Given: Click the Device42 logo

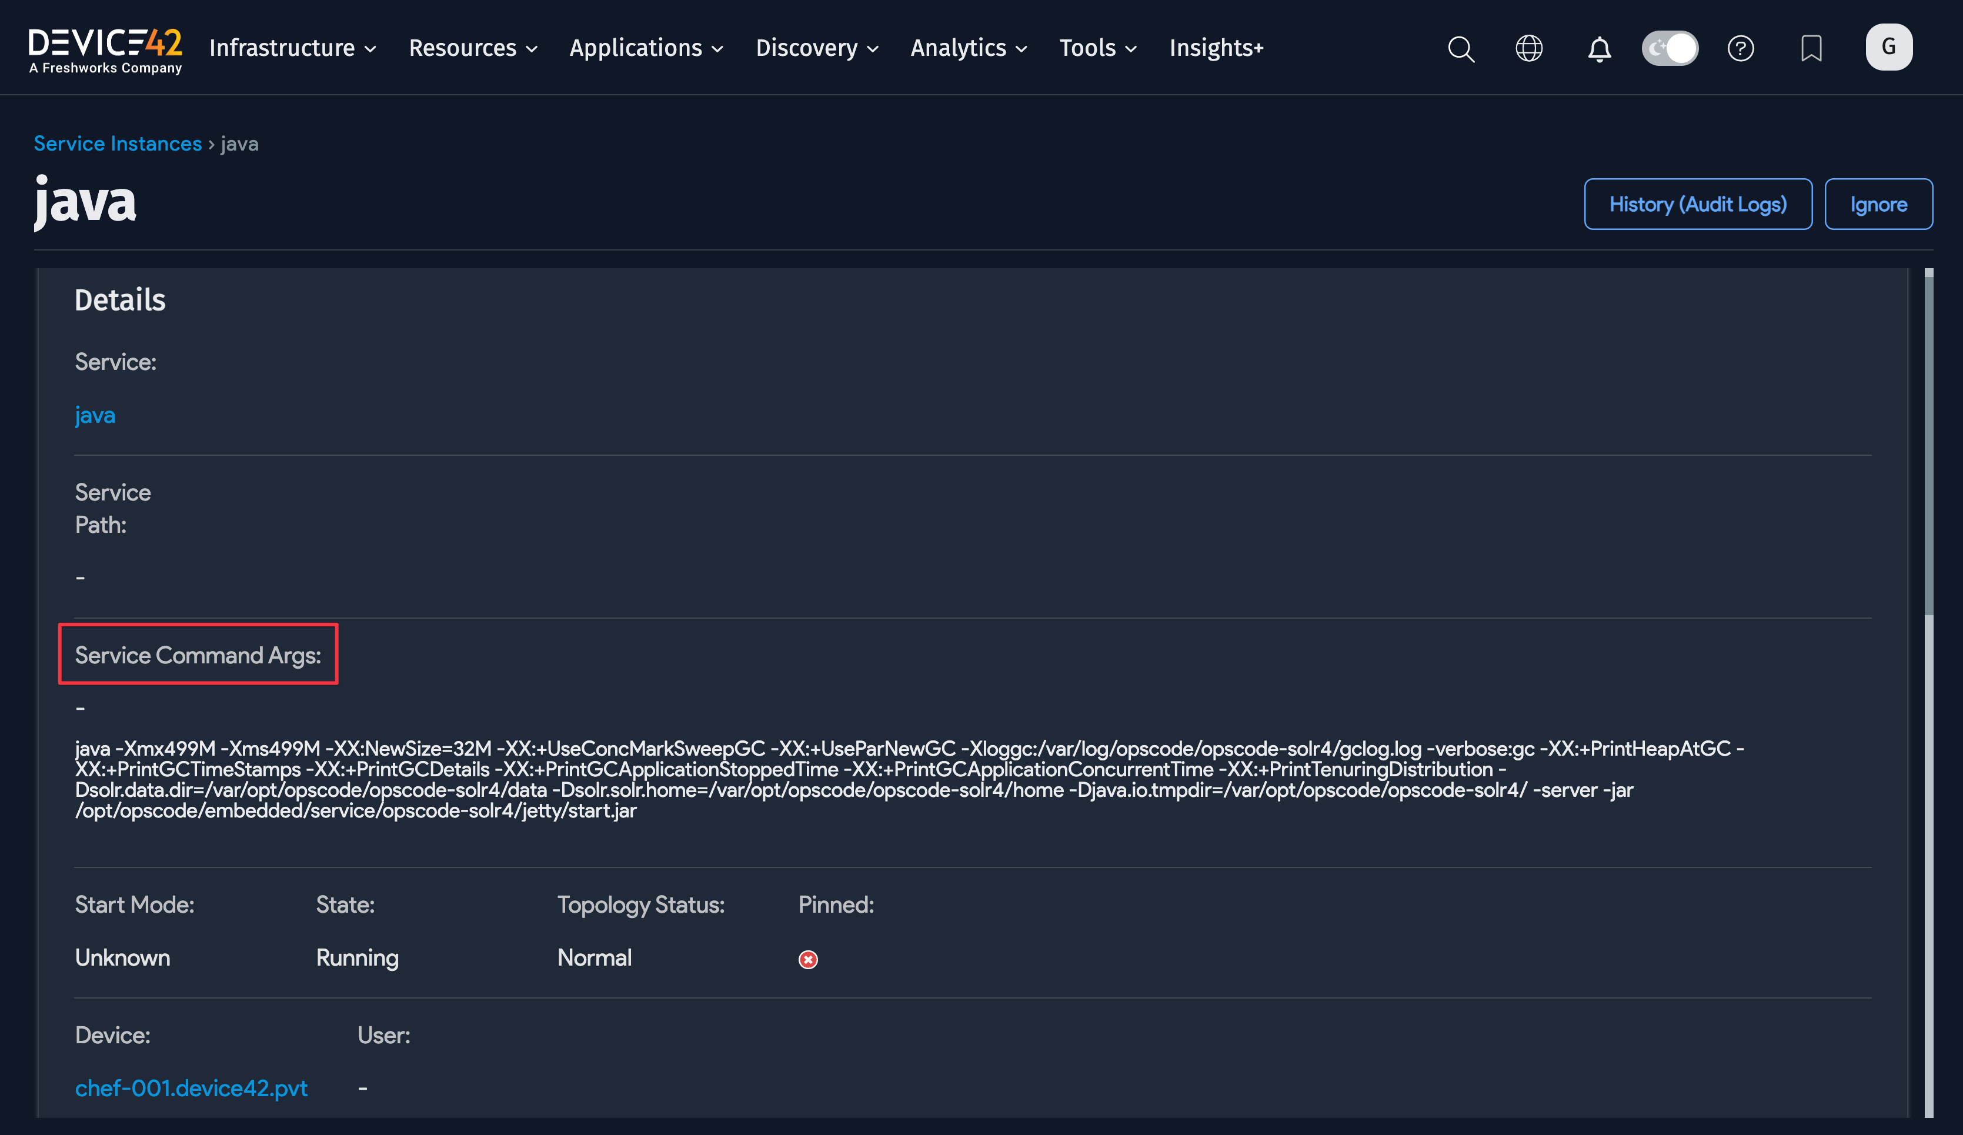Looking at the screenshot, I should (x=104, y=46).
